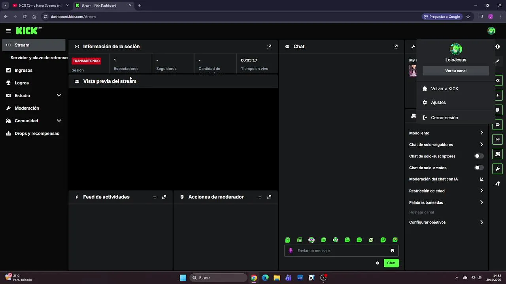This screenshot has height=284, width=506.
Task: Open the Acciones de moderador filter icon
Action: click(260, 197)
